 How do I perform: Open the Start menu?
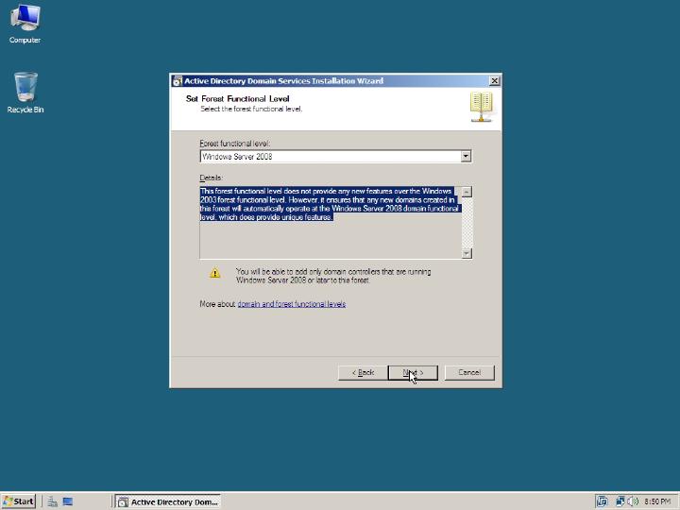[18, 501]
